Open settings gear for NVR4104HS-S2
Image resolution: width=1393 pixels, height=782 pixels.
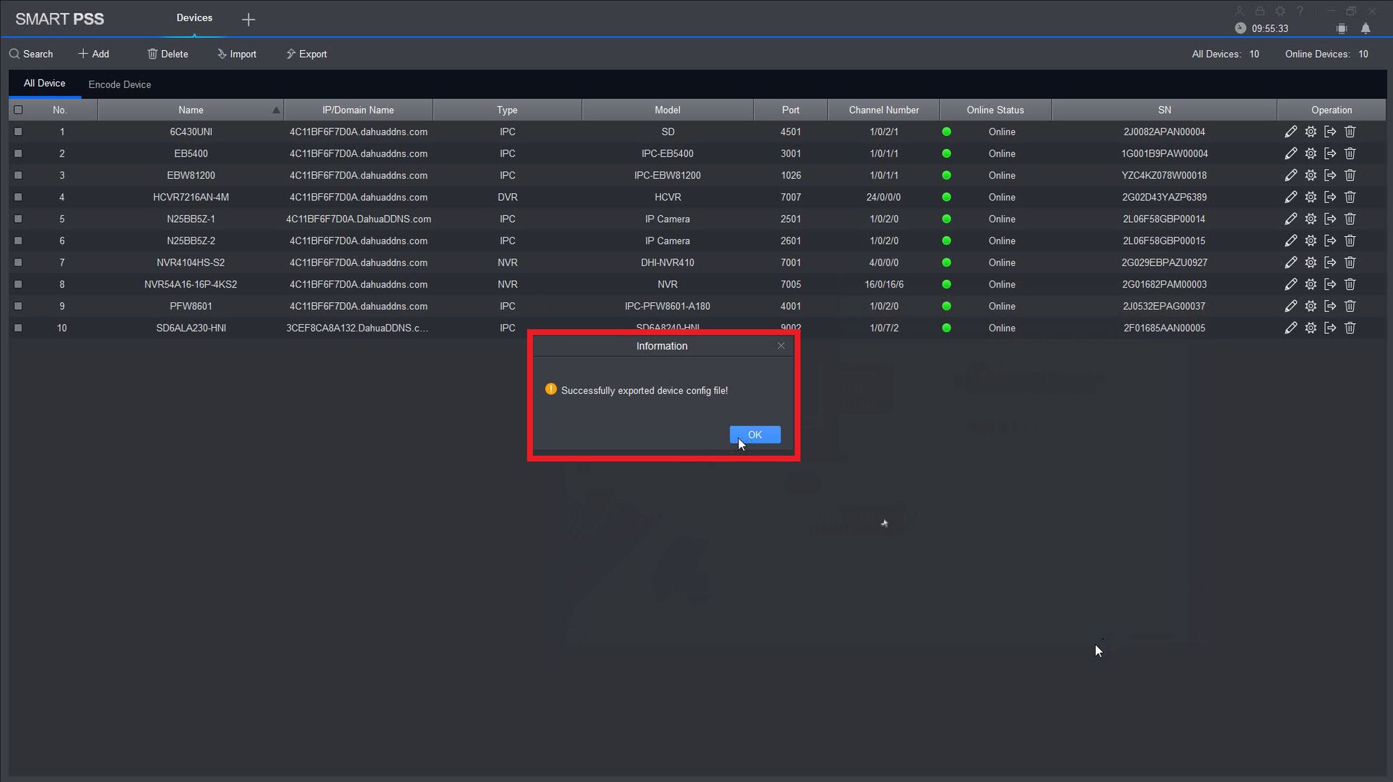(1310, 263)
